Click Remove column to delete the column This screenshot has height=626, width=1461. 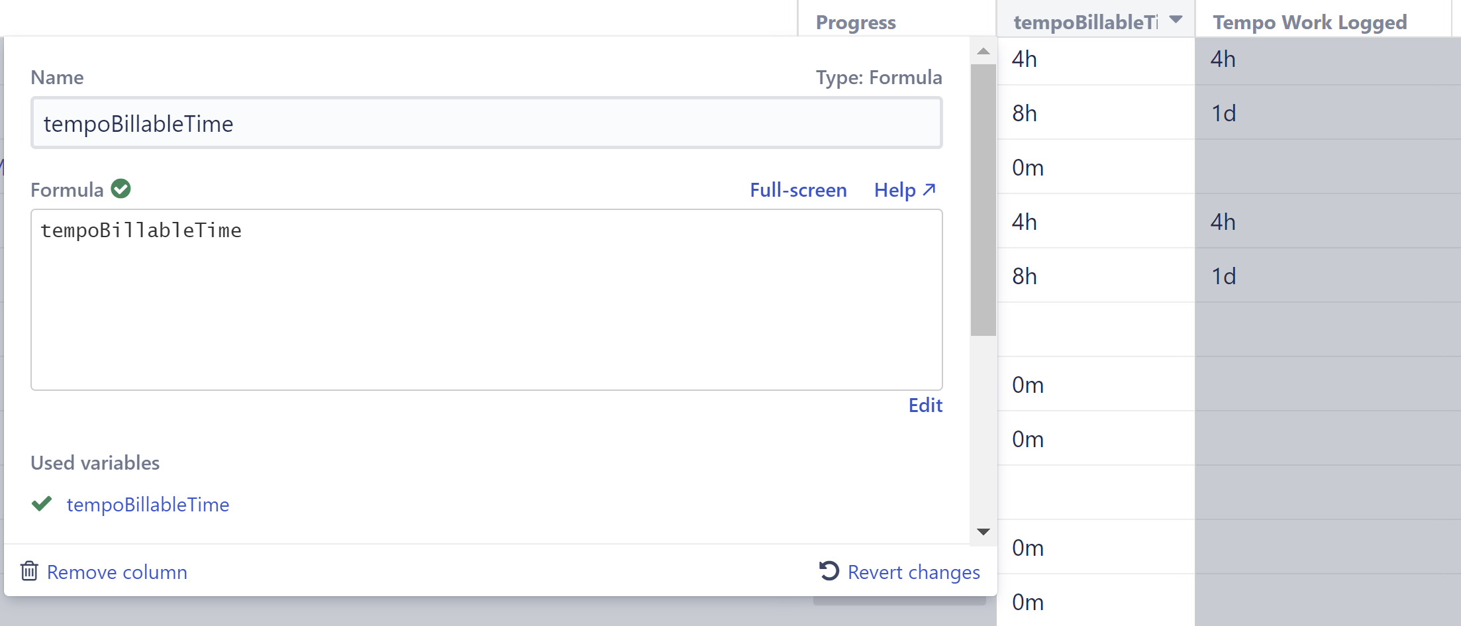click(117, 572)
